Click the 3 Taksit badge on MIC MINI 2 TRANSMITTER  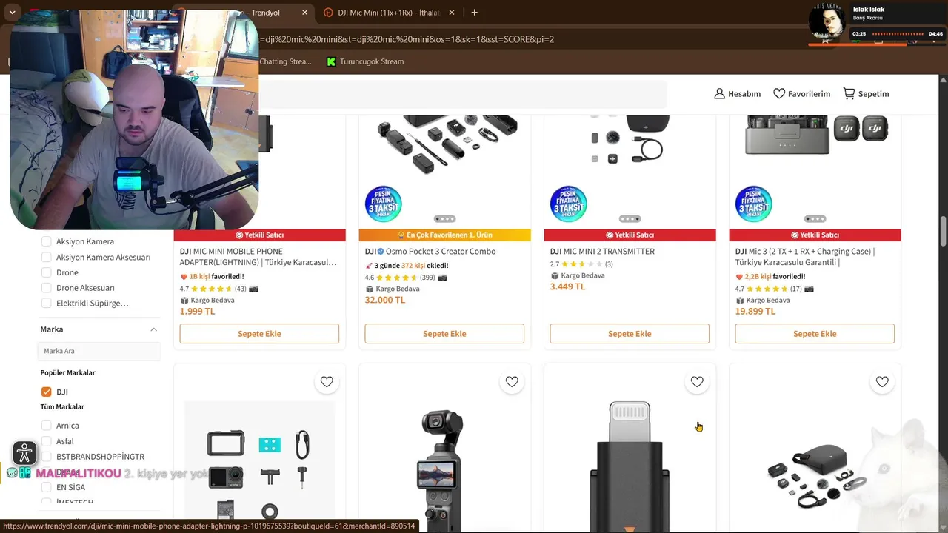[x=569, y=204]
